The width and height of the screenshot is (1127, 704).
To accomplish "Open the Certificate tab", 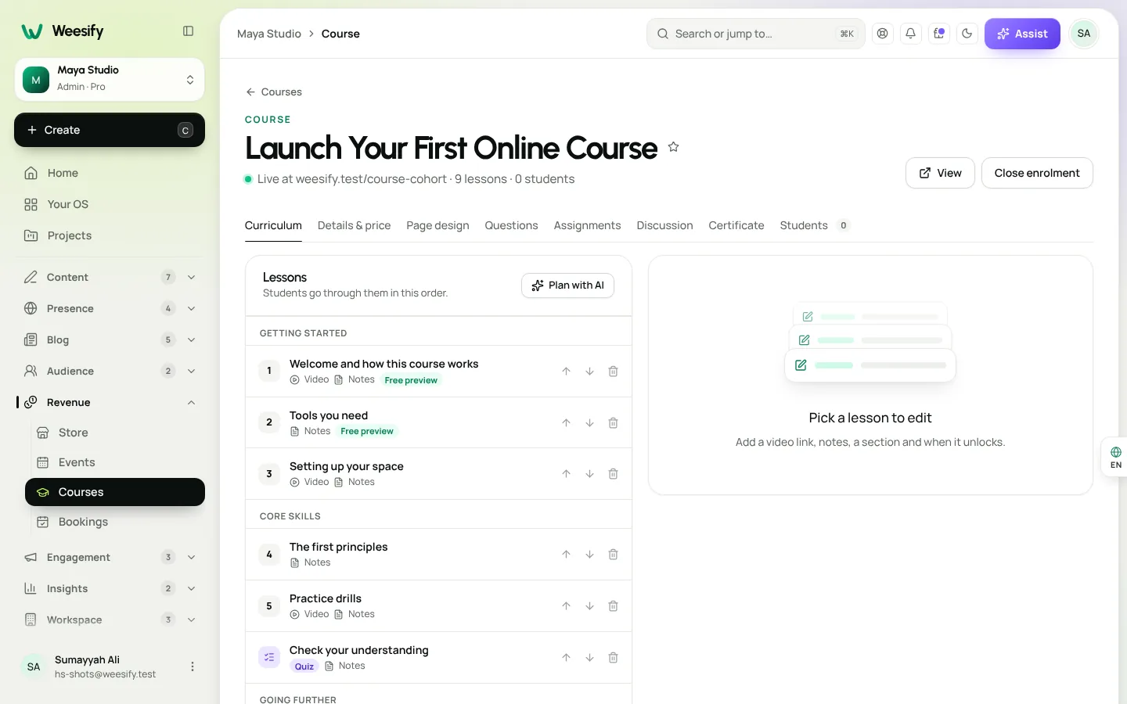I will (736, 225).
